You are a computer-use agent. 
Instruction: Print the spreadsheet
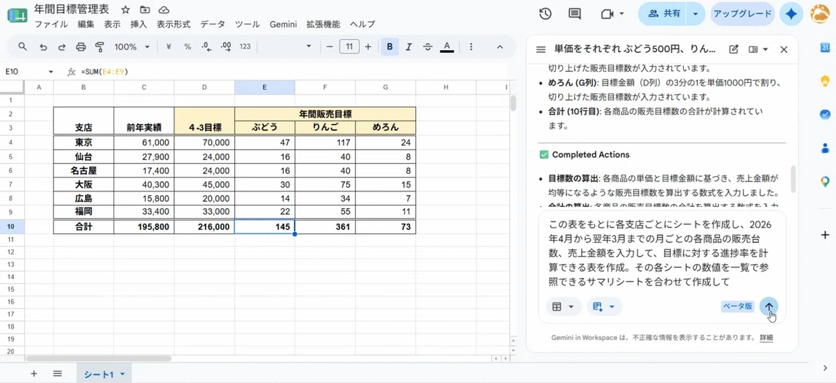[x=81, y=47]
